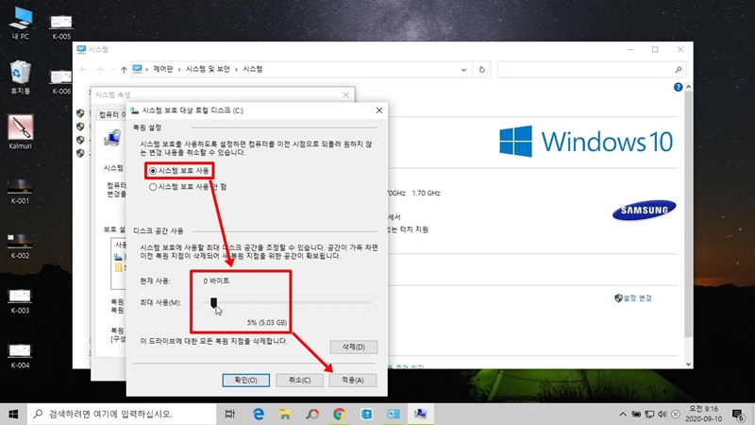Launch Microsoft Edge from the taskbar

point(259,414)
